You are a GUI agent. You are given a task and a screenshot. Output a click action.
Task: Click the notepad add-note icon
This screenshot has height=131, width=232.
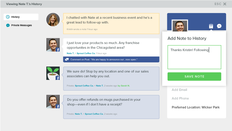[211, 26]
